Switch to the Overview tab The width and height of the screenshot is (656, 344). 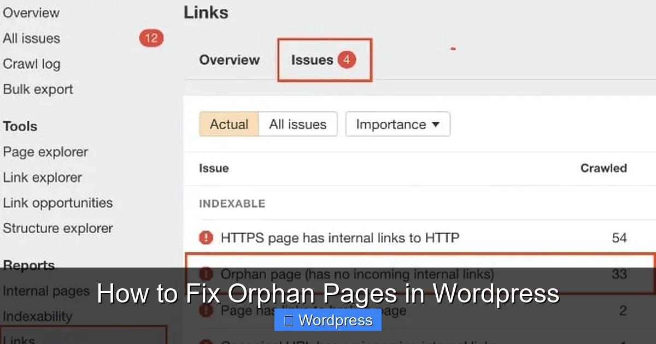pos(229,60)
